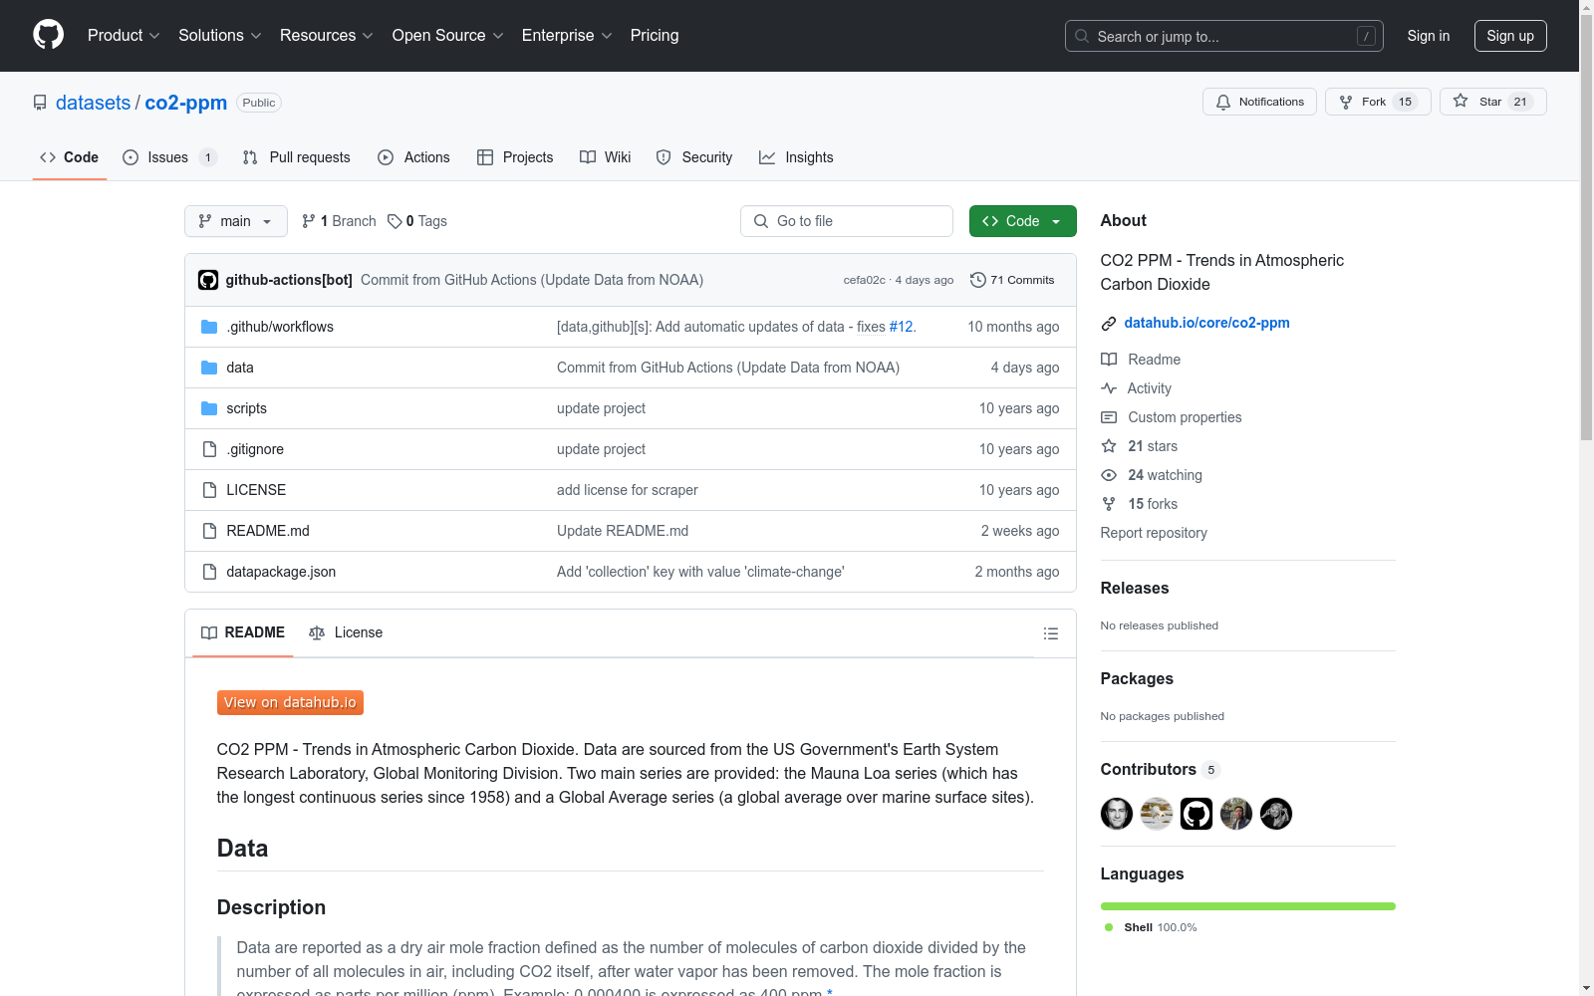Open the Projects tab
Viewport: 1594px width, 996px height.
click(515, 157)
